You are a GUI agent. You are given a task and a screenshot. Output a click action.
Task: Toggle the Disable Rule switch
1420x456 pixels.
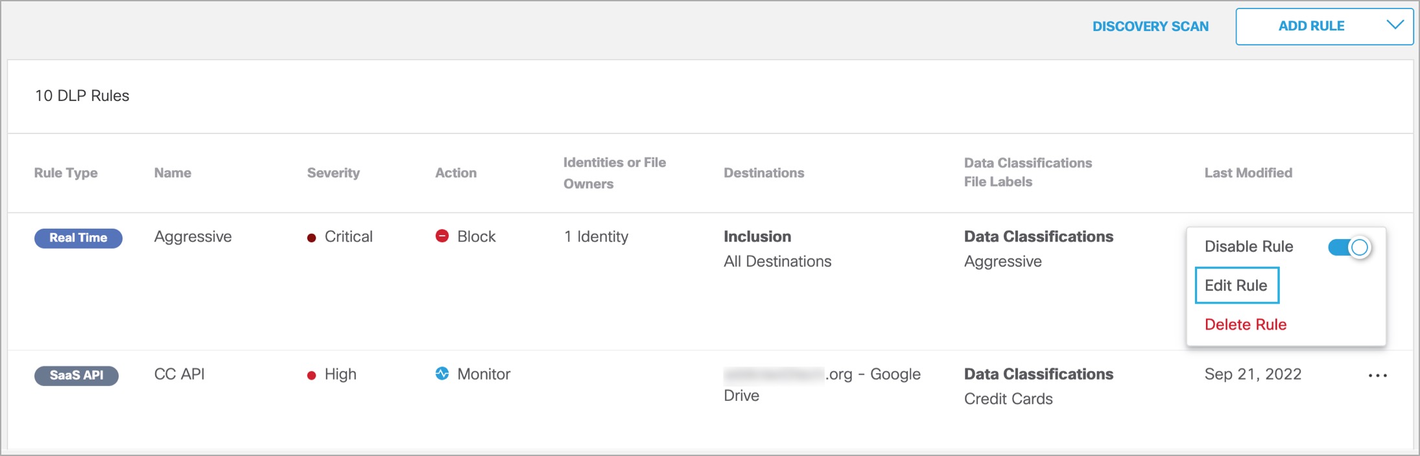click(x=1349, y=247)
